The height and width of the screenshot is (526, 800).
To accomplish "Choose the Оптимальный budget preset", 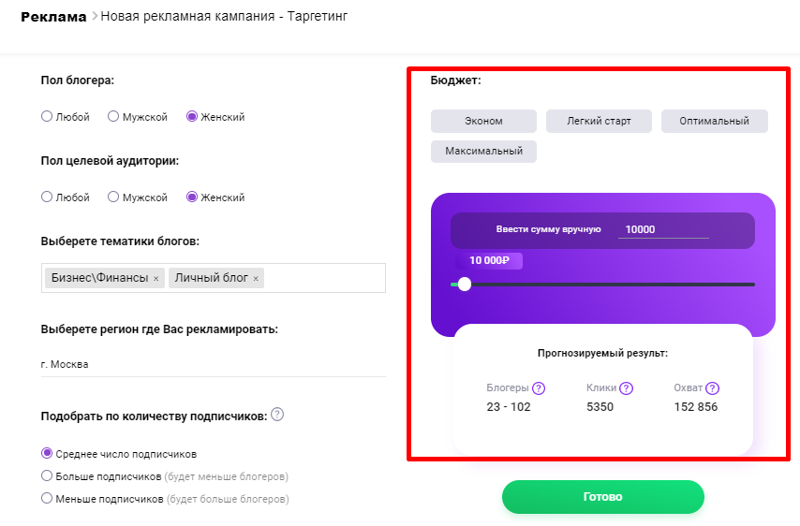I will 714,122.
